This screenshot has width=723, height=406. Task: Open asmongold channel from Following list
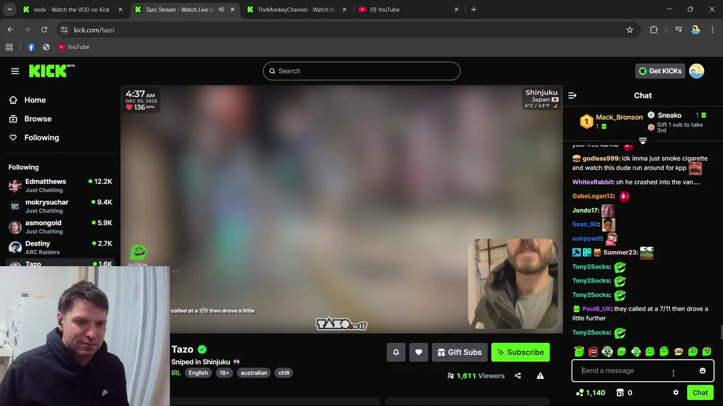click(60, 227)
